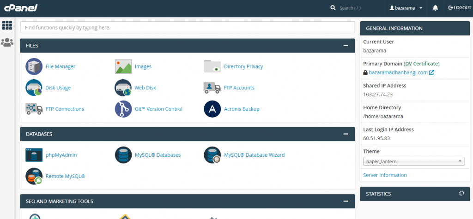Click the lock icon beside primary domain
The height and width of the screenshot is (219, 473).
pos(365,72)
